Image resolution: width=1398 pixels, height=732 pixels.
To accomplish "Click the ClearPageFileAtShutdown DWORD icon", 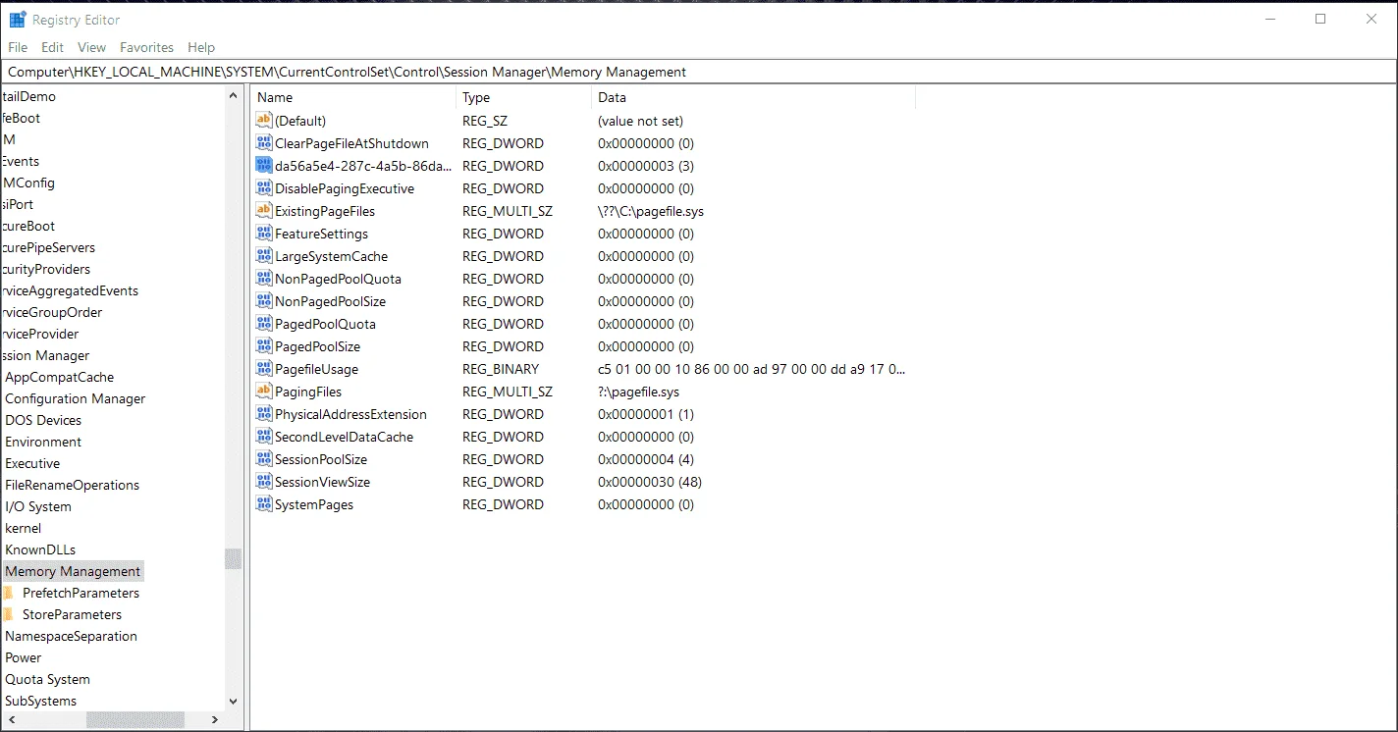I will point(263,143).
